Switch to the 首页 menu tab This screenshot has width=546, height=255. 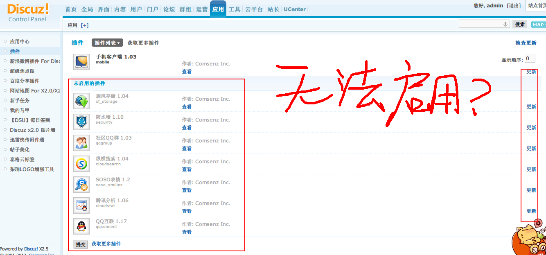click(71, 9)
